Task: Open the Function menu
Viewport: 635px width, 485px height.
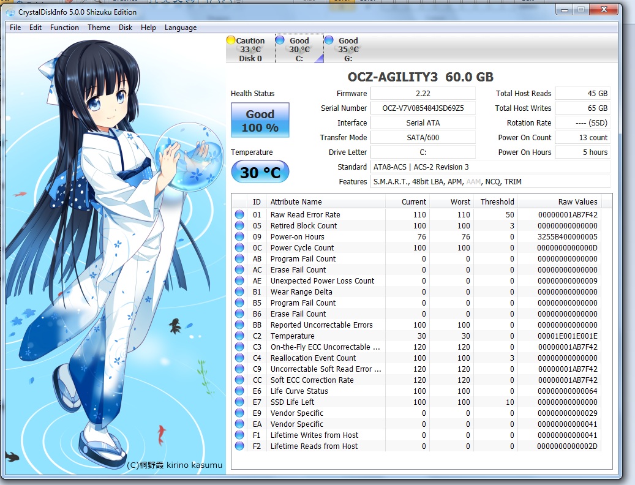Action: pos(64,28)
